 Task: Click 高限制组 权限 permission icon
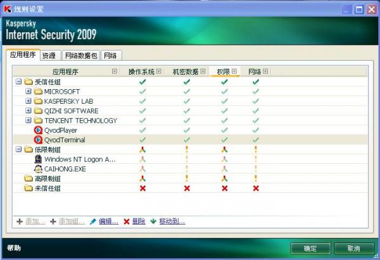tap(224, 178)
